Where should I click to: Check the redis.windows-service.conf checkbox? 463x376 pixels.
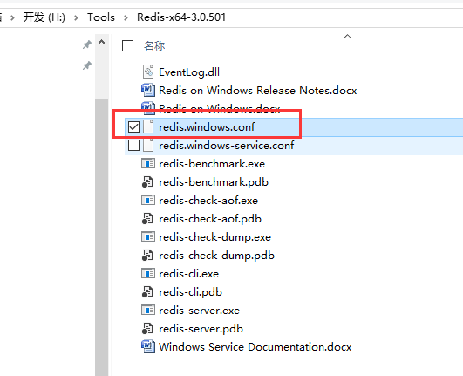coord(133,146)
